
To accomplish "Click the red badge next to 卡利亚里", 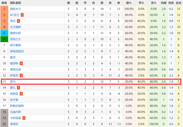I will point(24,118).
